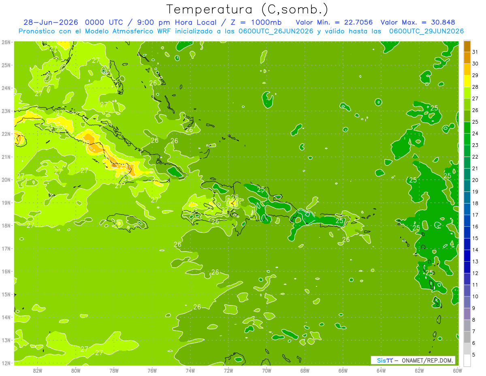Click the WRF forecast description line
The height and width of the screenshot is (376, 486).
(x=241, y=31)
